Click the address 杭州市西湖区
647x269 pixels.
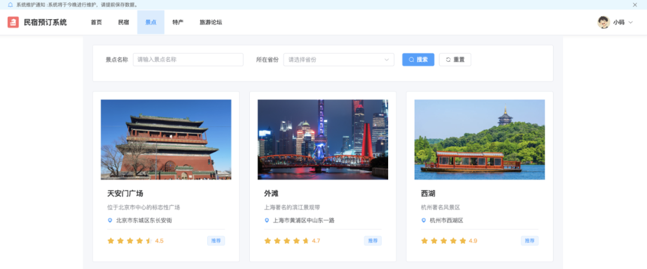(x=446, y=220)
